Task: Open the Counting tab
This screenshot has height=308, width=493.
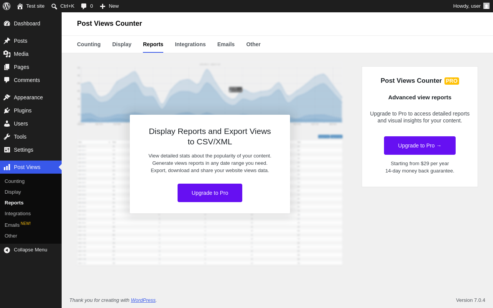Action: pyautogui.click(x=89, y=44)
